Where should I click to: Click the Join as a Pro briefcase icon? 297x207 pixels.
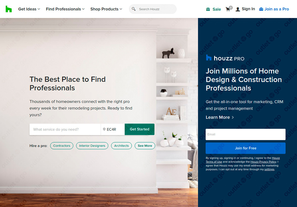coord(261,9)
